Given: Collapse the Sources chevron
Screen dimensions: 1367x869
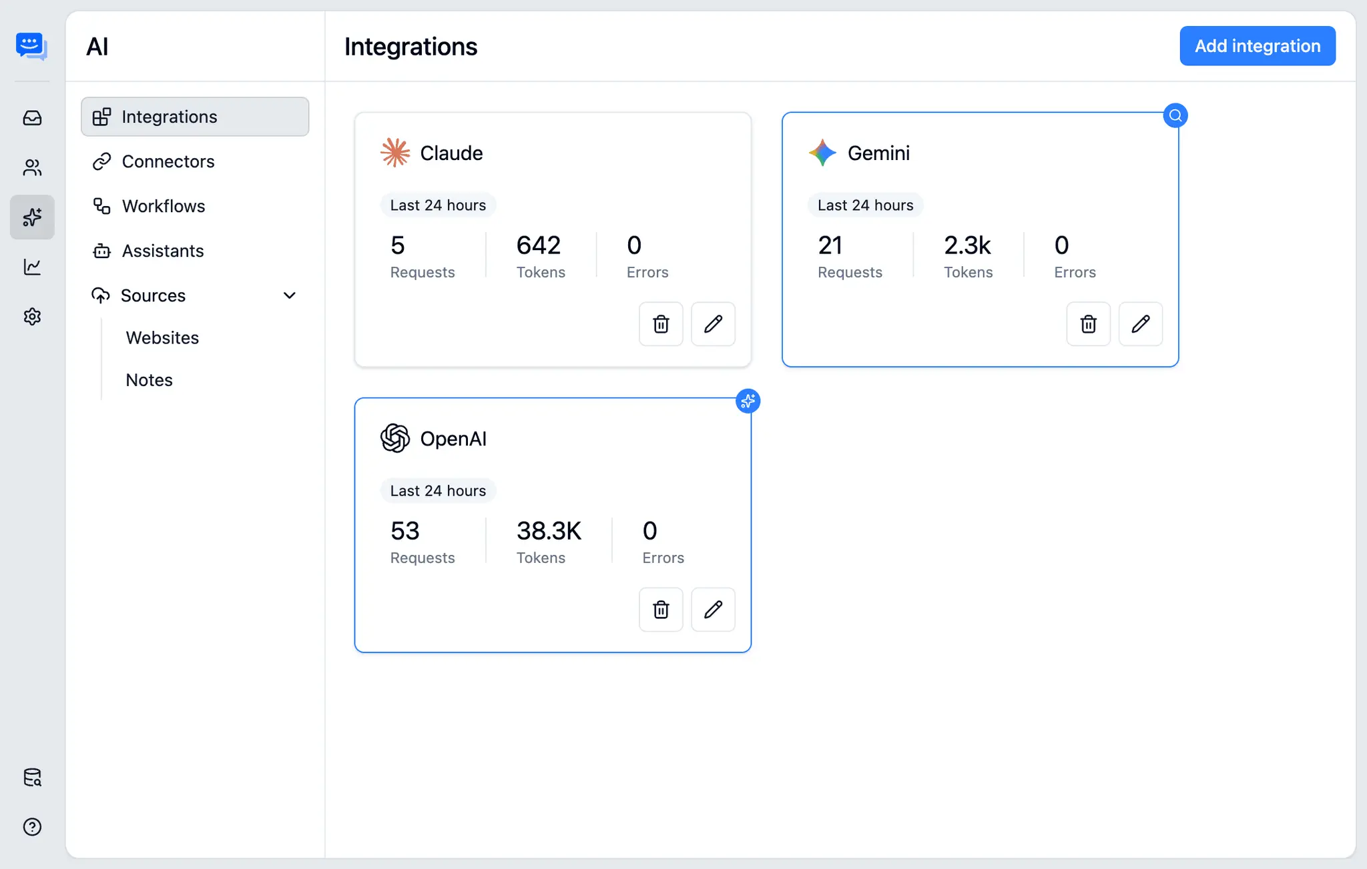Looking at the screenshot, I should tap(289, 295).
